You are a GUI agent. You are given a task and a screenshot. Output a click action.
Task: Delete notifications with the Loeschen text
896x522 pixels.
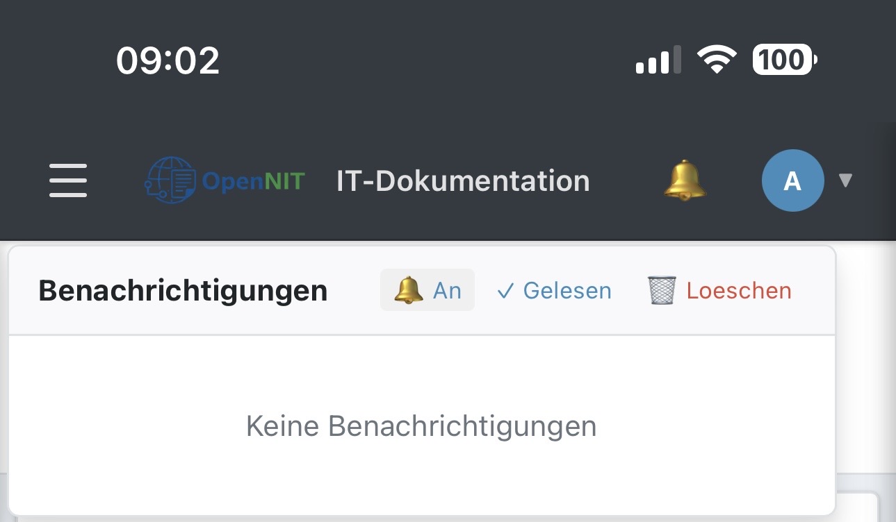point(739,290)
